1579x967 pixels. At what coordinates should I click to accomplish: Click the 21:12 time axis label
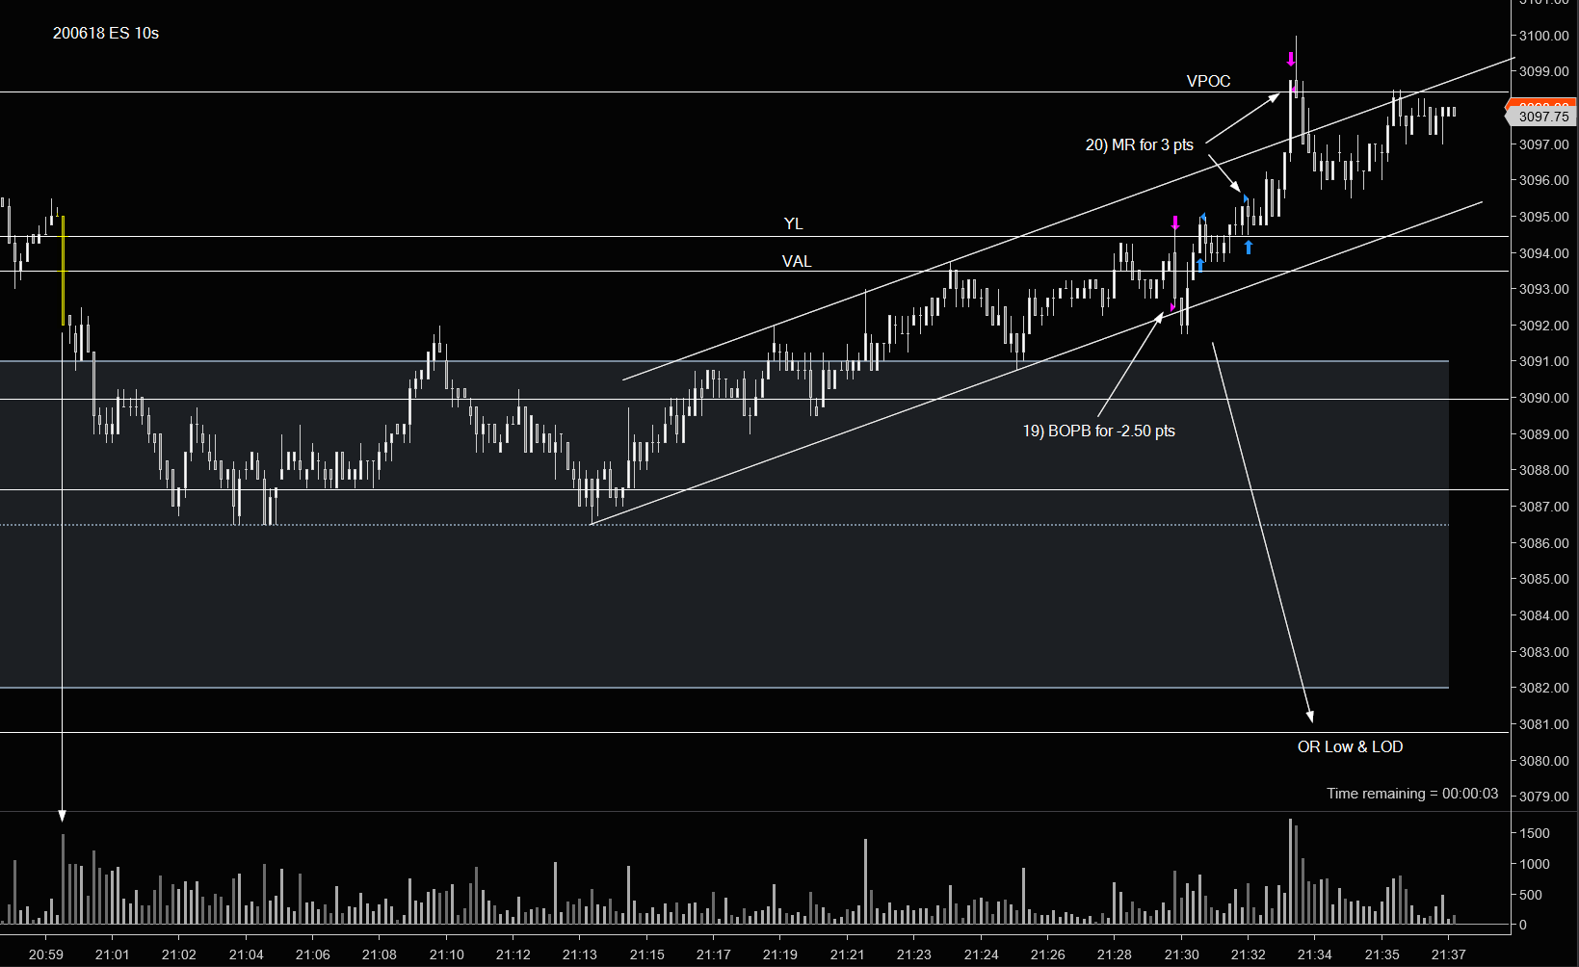click(513, 954)
